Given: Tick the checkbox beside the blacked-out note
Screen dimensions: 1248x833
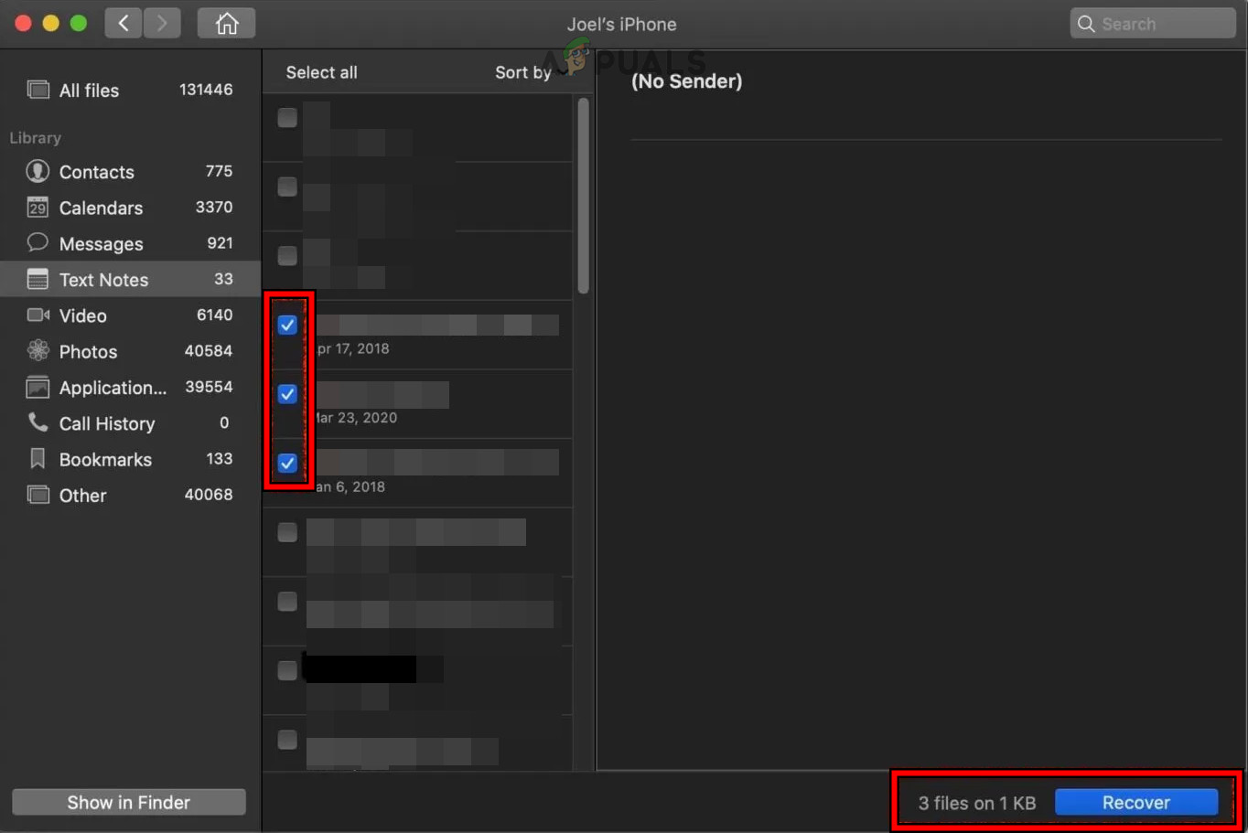Looking at the screenshot, I should [287, 670].
